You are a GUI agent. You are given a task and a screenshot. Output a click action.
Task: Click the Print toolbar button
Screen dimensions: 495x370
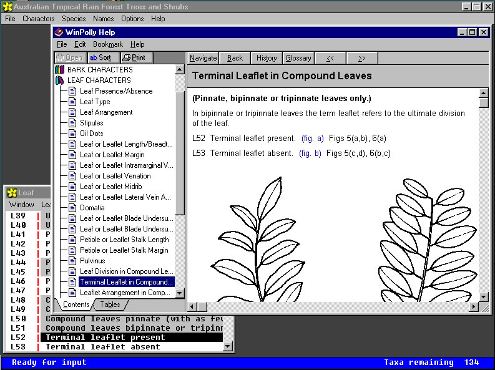point(137,58)
